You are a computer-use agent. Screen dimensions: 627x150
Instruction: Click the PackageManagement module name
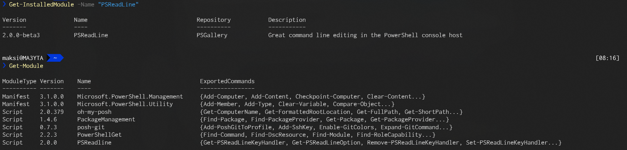coord(106,119)
